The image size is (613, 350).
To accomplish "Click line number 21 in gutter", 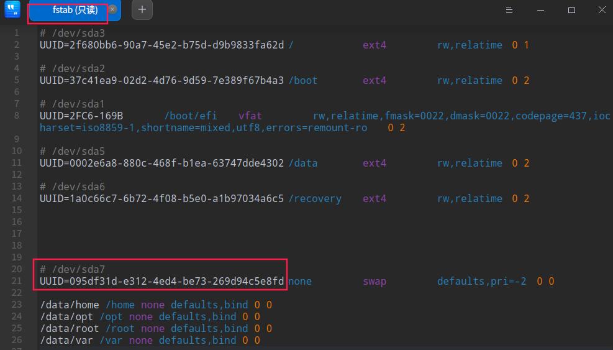I will point(16,281).
